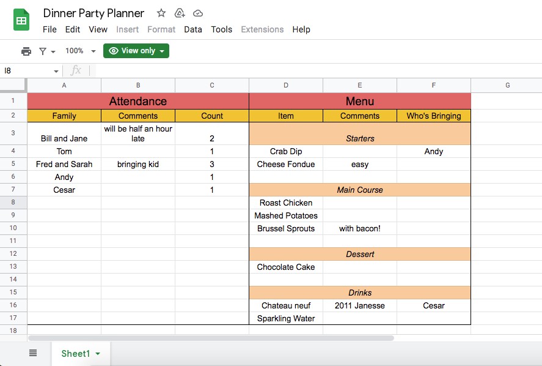Click the request edit access shield icon
542x366 pixels.
pos(179,12)
